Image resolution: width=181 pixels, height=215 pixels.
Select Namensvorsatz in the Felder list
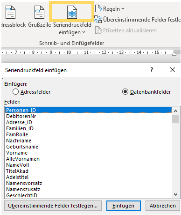pos(89,183)
